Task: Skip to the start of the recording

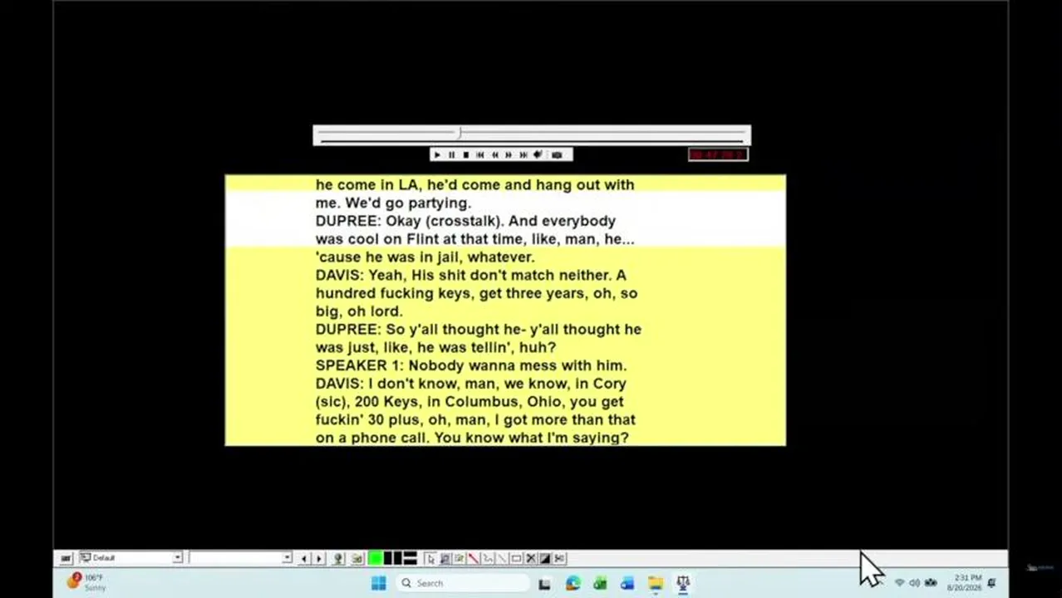Action: point(479,154)
